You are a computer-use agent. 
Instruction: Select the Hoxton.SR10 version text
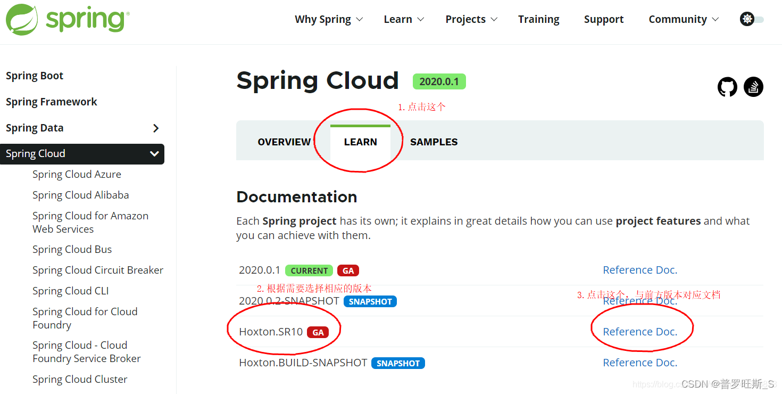point(271,332)
